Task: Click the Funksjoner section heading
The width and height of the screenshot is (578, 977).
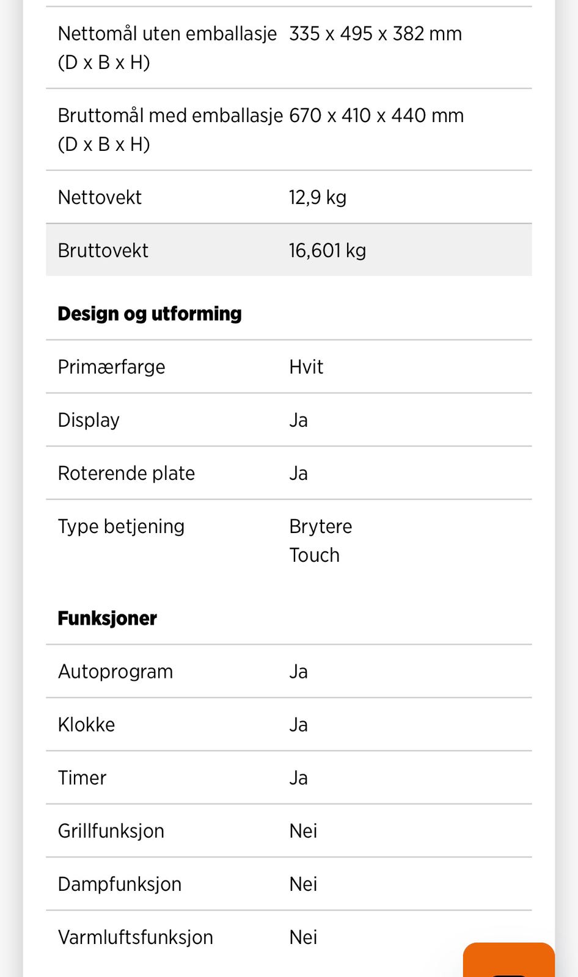Action: 107,619
